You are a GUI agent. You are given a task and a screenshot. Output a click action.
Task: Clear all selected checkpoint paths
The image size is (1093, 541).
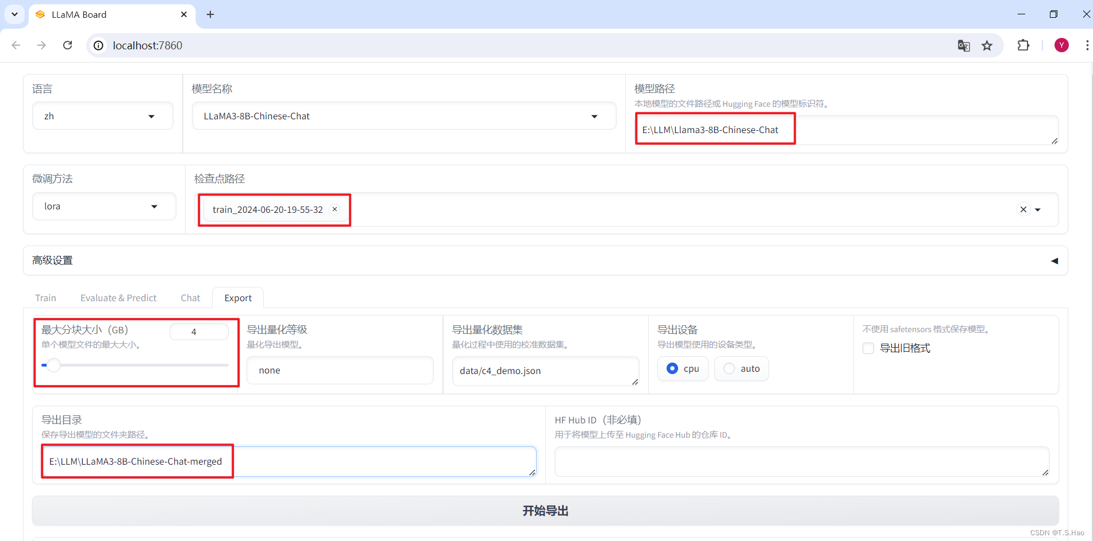coord(1023,209)
